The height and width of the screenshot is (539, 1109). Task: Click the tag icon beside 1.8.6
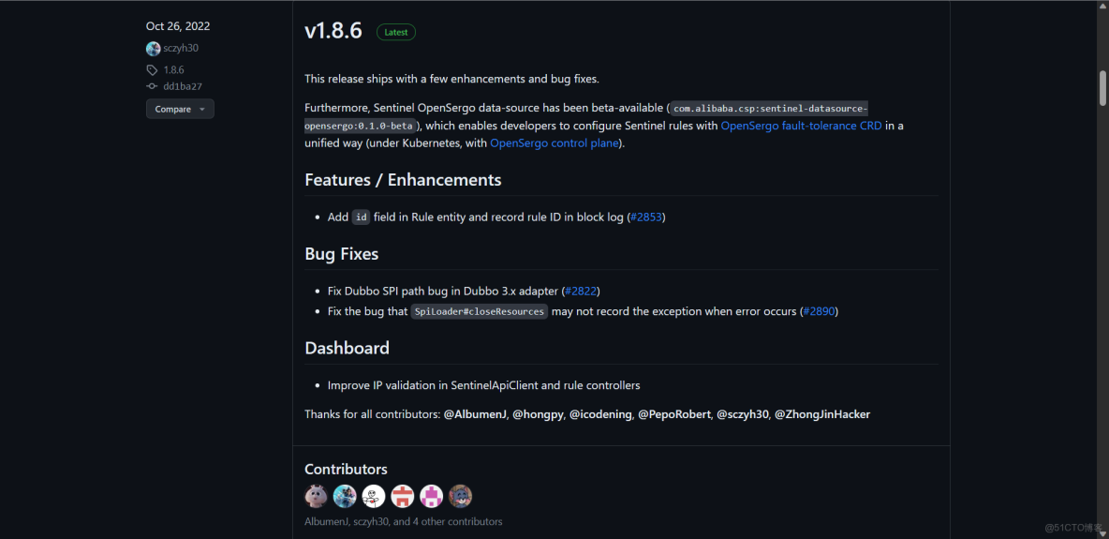coord(152,69)
